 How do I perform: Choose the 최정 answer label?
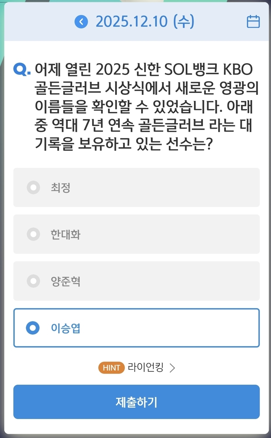61,187
